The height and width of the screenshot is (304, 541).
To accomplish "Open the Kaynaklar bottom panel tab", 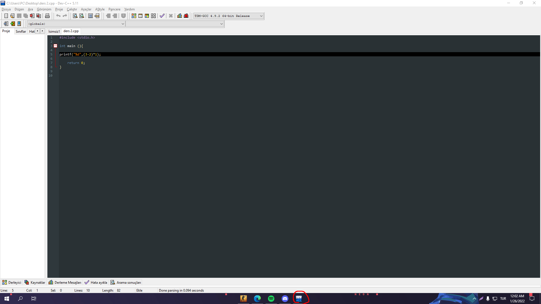I will click(35, 282).
